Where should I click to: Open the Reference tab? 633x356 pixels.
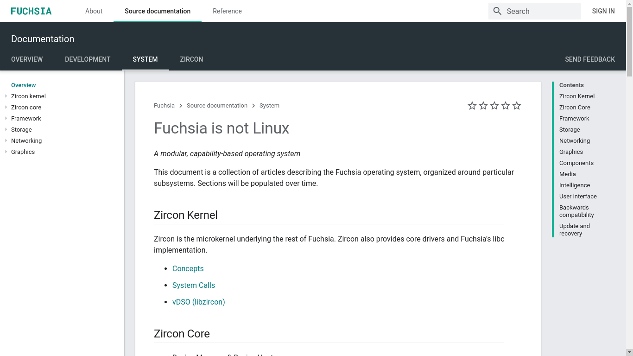[227, 11]
